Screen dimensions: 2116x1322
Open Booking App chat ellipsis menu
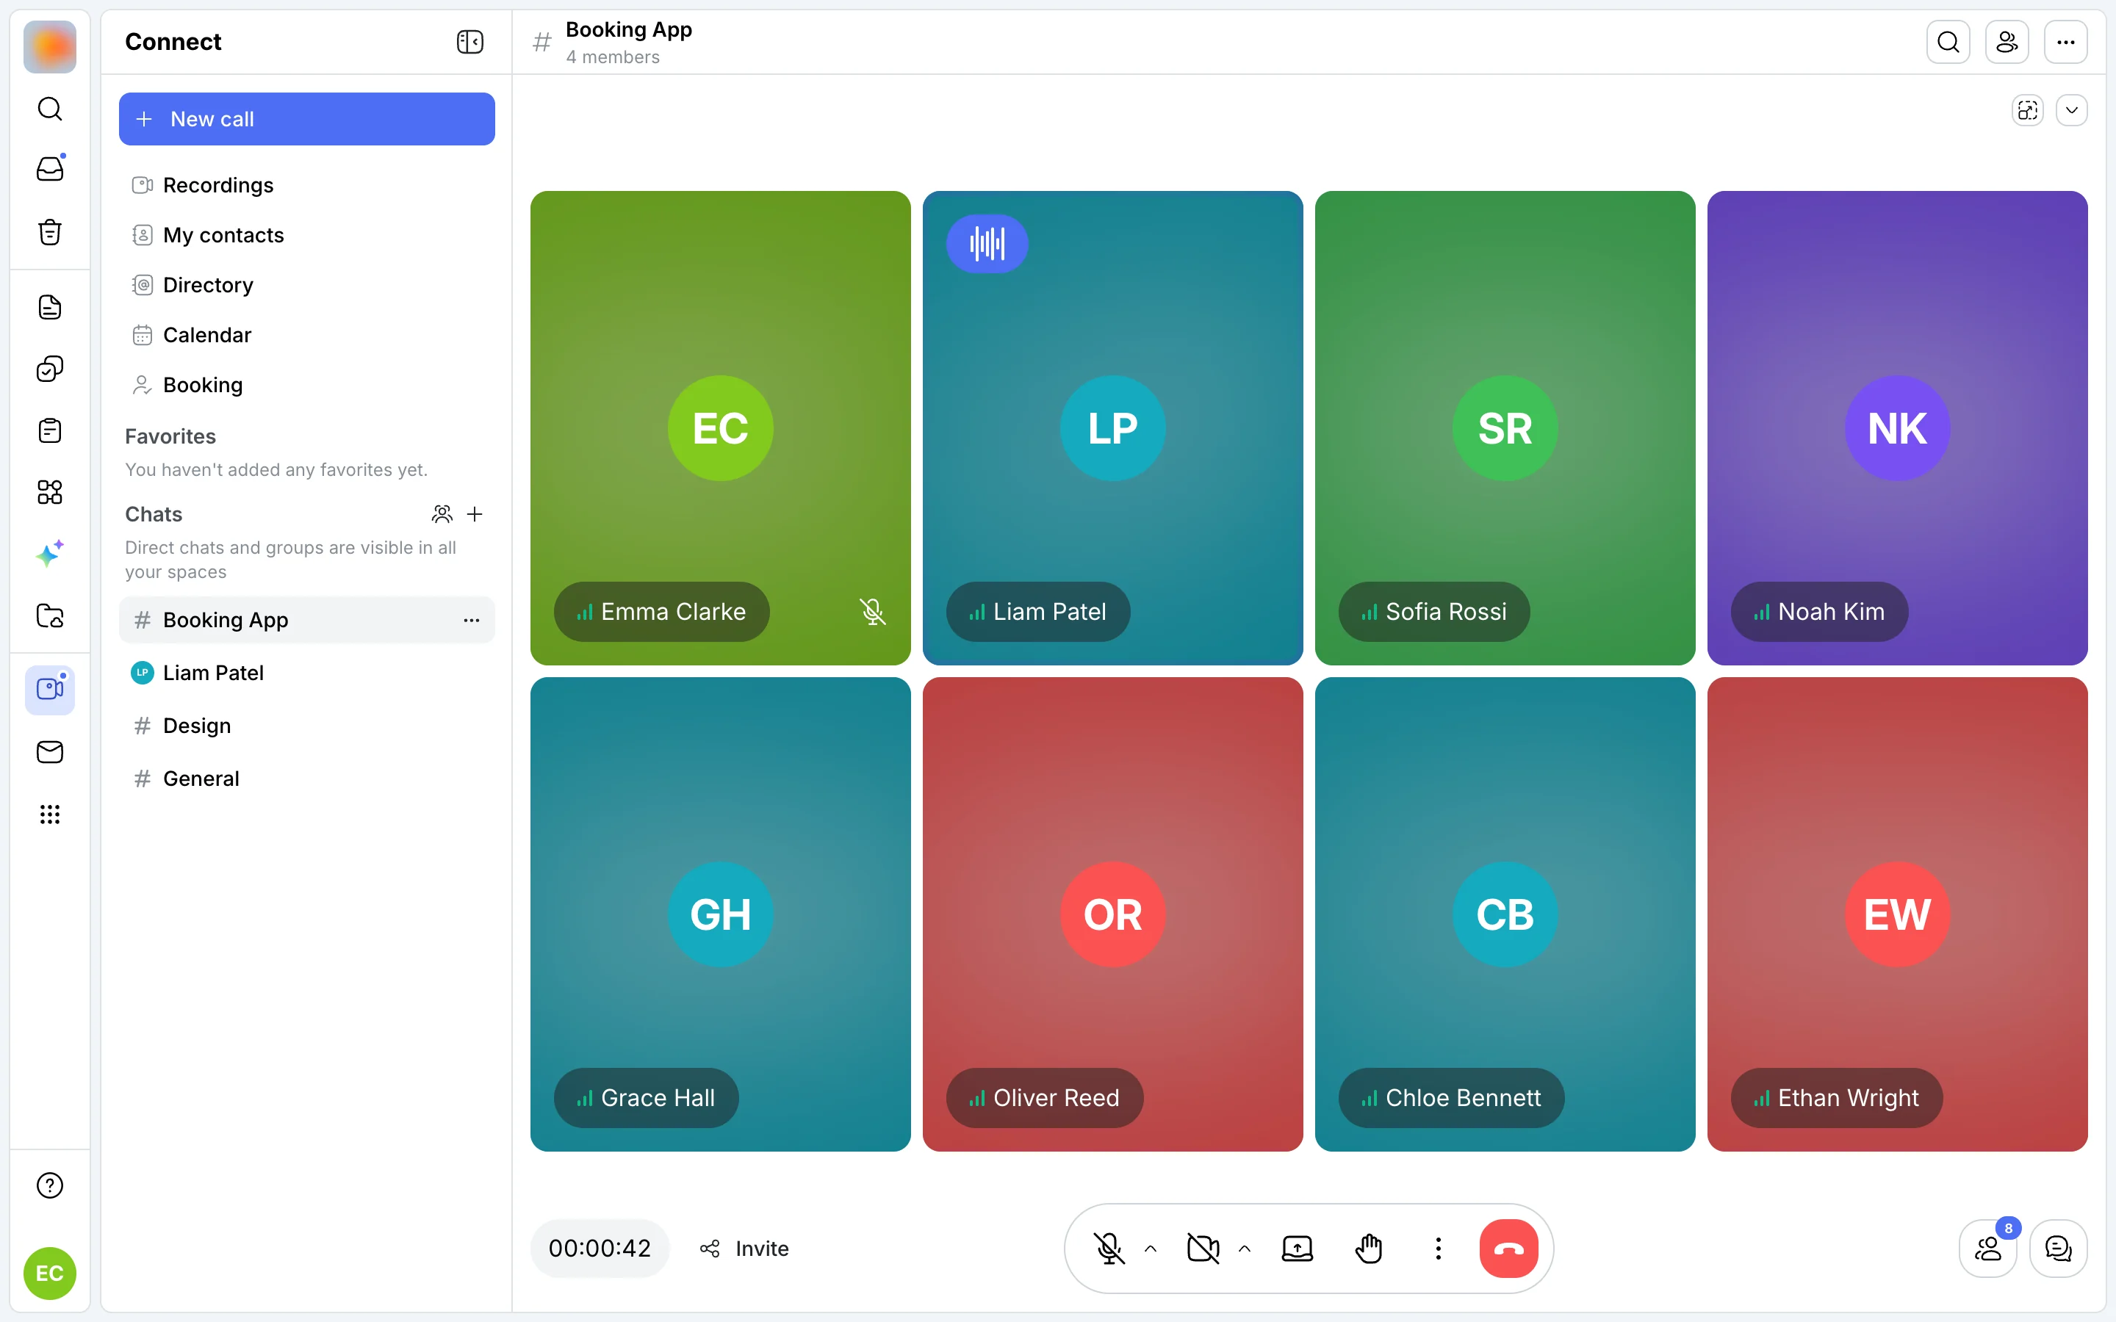(471, 620)
